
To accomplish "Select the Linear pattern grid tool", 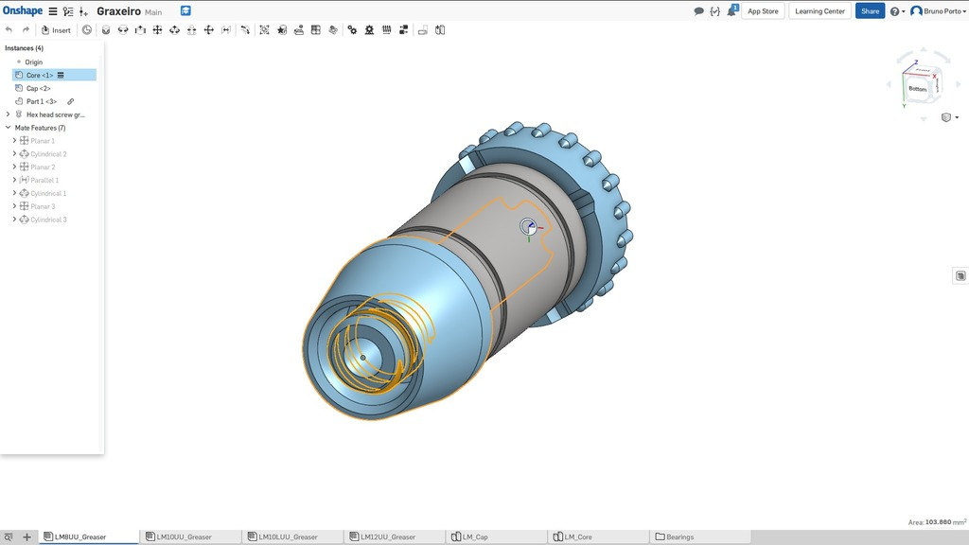I will tap(316, 29).
